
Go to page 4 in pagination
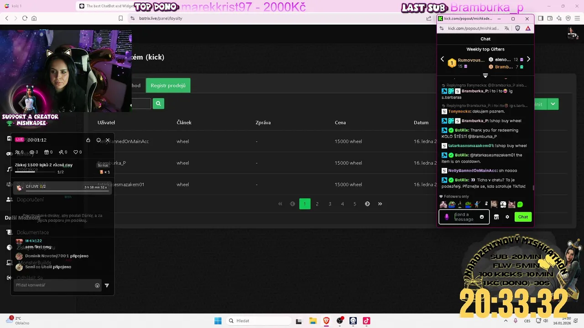[x=342, y=204]
